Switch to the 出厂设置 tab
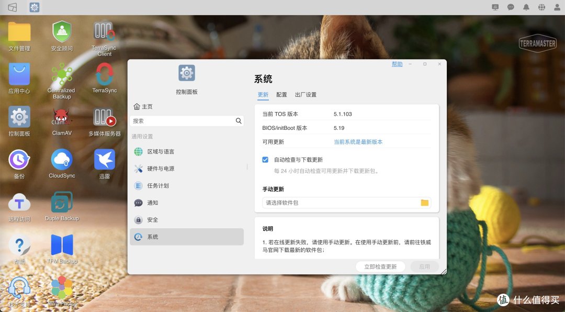The width and height of the screenshot is (565, 312). pos(306,95)
